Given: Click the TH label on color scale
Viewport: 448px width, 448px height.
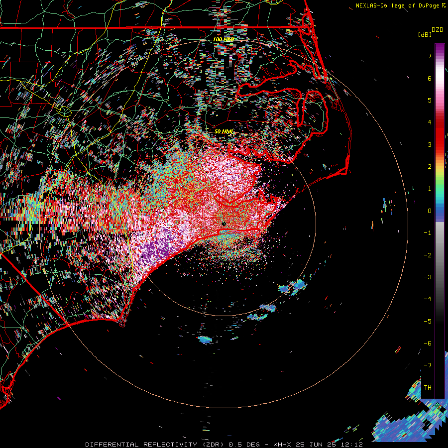Looking at the screenshot, I should pos(428,388).
